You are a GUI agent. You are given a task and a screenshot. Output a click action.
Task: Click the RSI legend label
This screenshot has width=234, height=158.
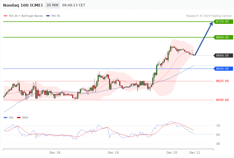11,118
